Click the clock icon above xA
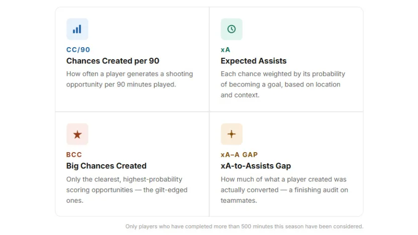 231,29
